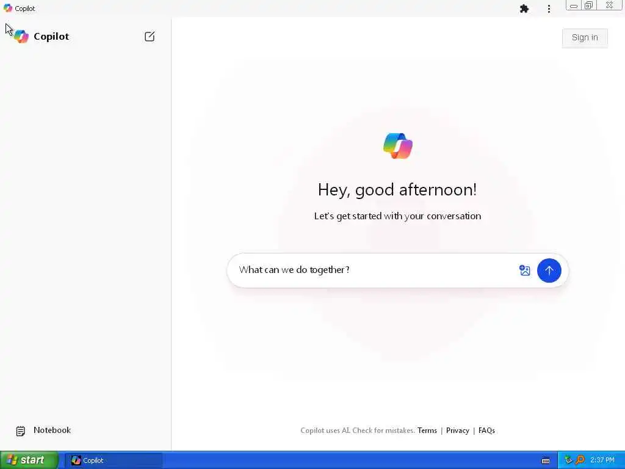Click the keyboard icon in taskbar
Screen dimensions: 625x469
coord(546,460)
